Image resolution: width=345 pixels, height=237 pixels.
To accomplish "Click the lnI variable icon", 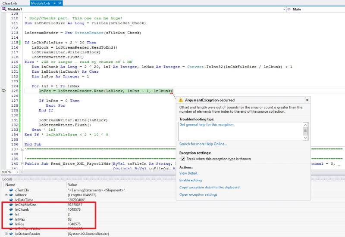I will click(x=11, y=214).
